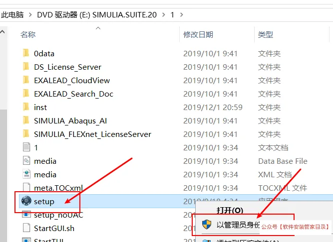Select the SIMULIA_Abaqus_AI folder name
The height and width of the screenshot is (242, 333).
tap(70, 121)
